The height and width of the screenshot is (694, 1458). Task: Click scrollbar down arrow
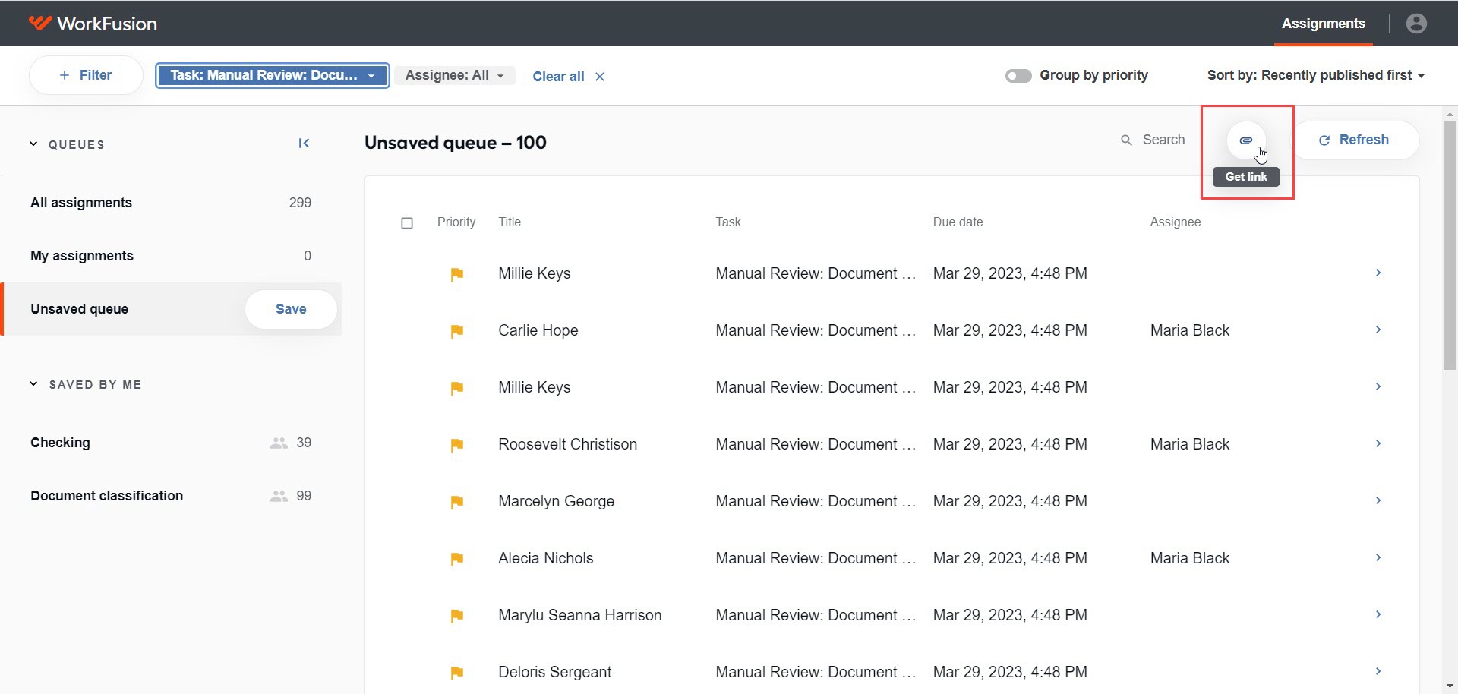click(1450, 687)
